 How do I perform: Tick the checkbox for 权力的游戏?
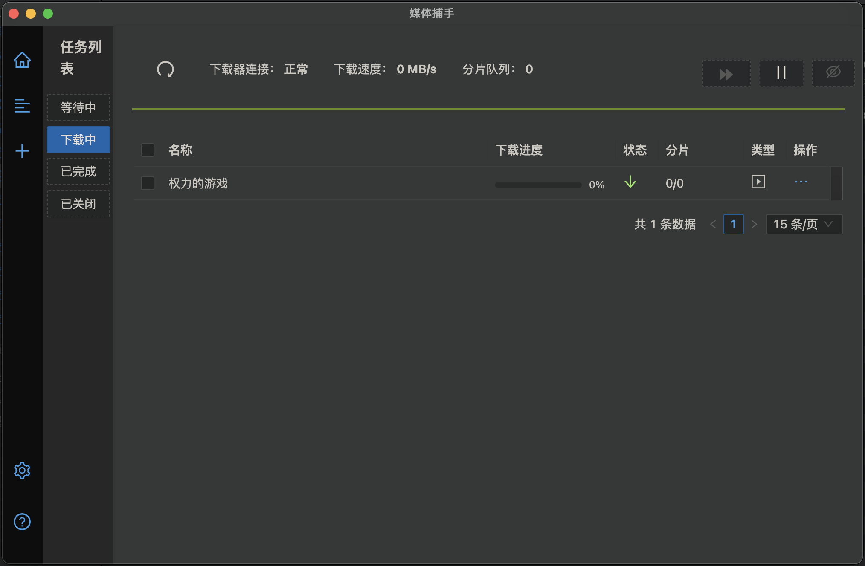point(148,183)
